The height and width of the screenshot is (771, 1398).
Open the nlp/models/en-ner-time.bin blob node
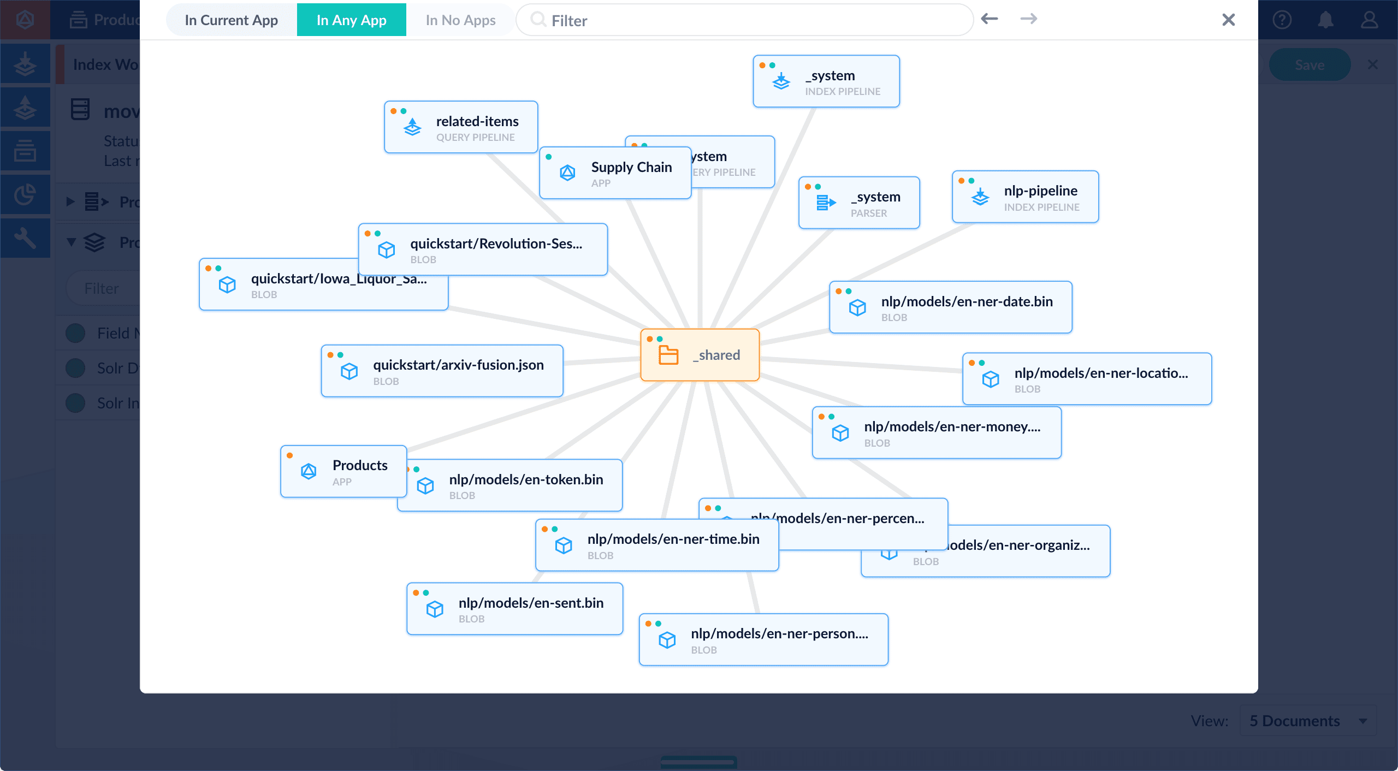[x=657, y=545]
